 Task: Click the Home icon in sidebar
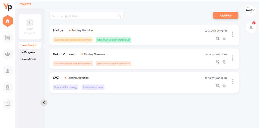tap(8, 21)
